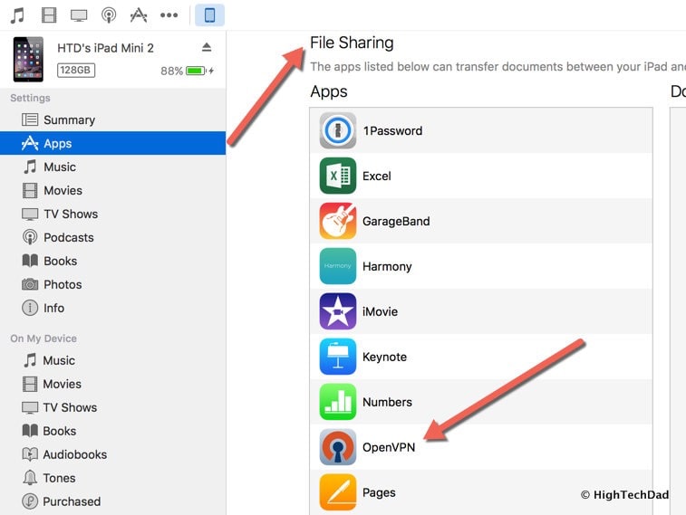Open Movies under On My Device
Image resolution: width=686 pixels, height=515 pixels.
pos(113,384)
